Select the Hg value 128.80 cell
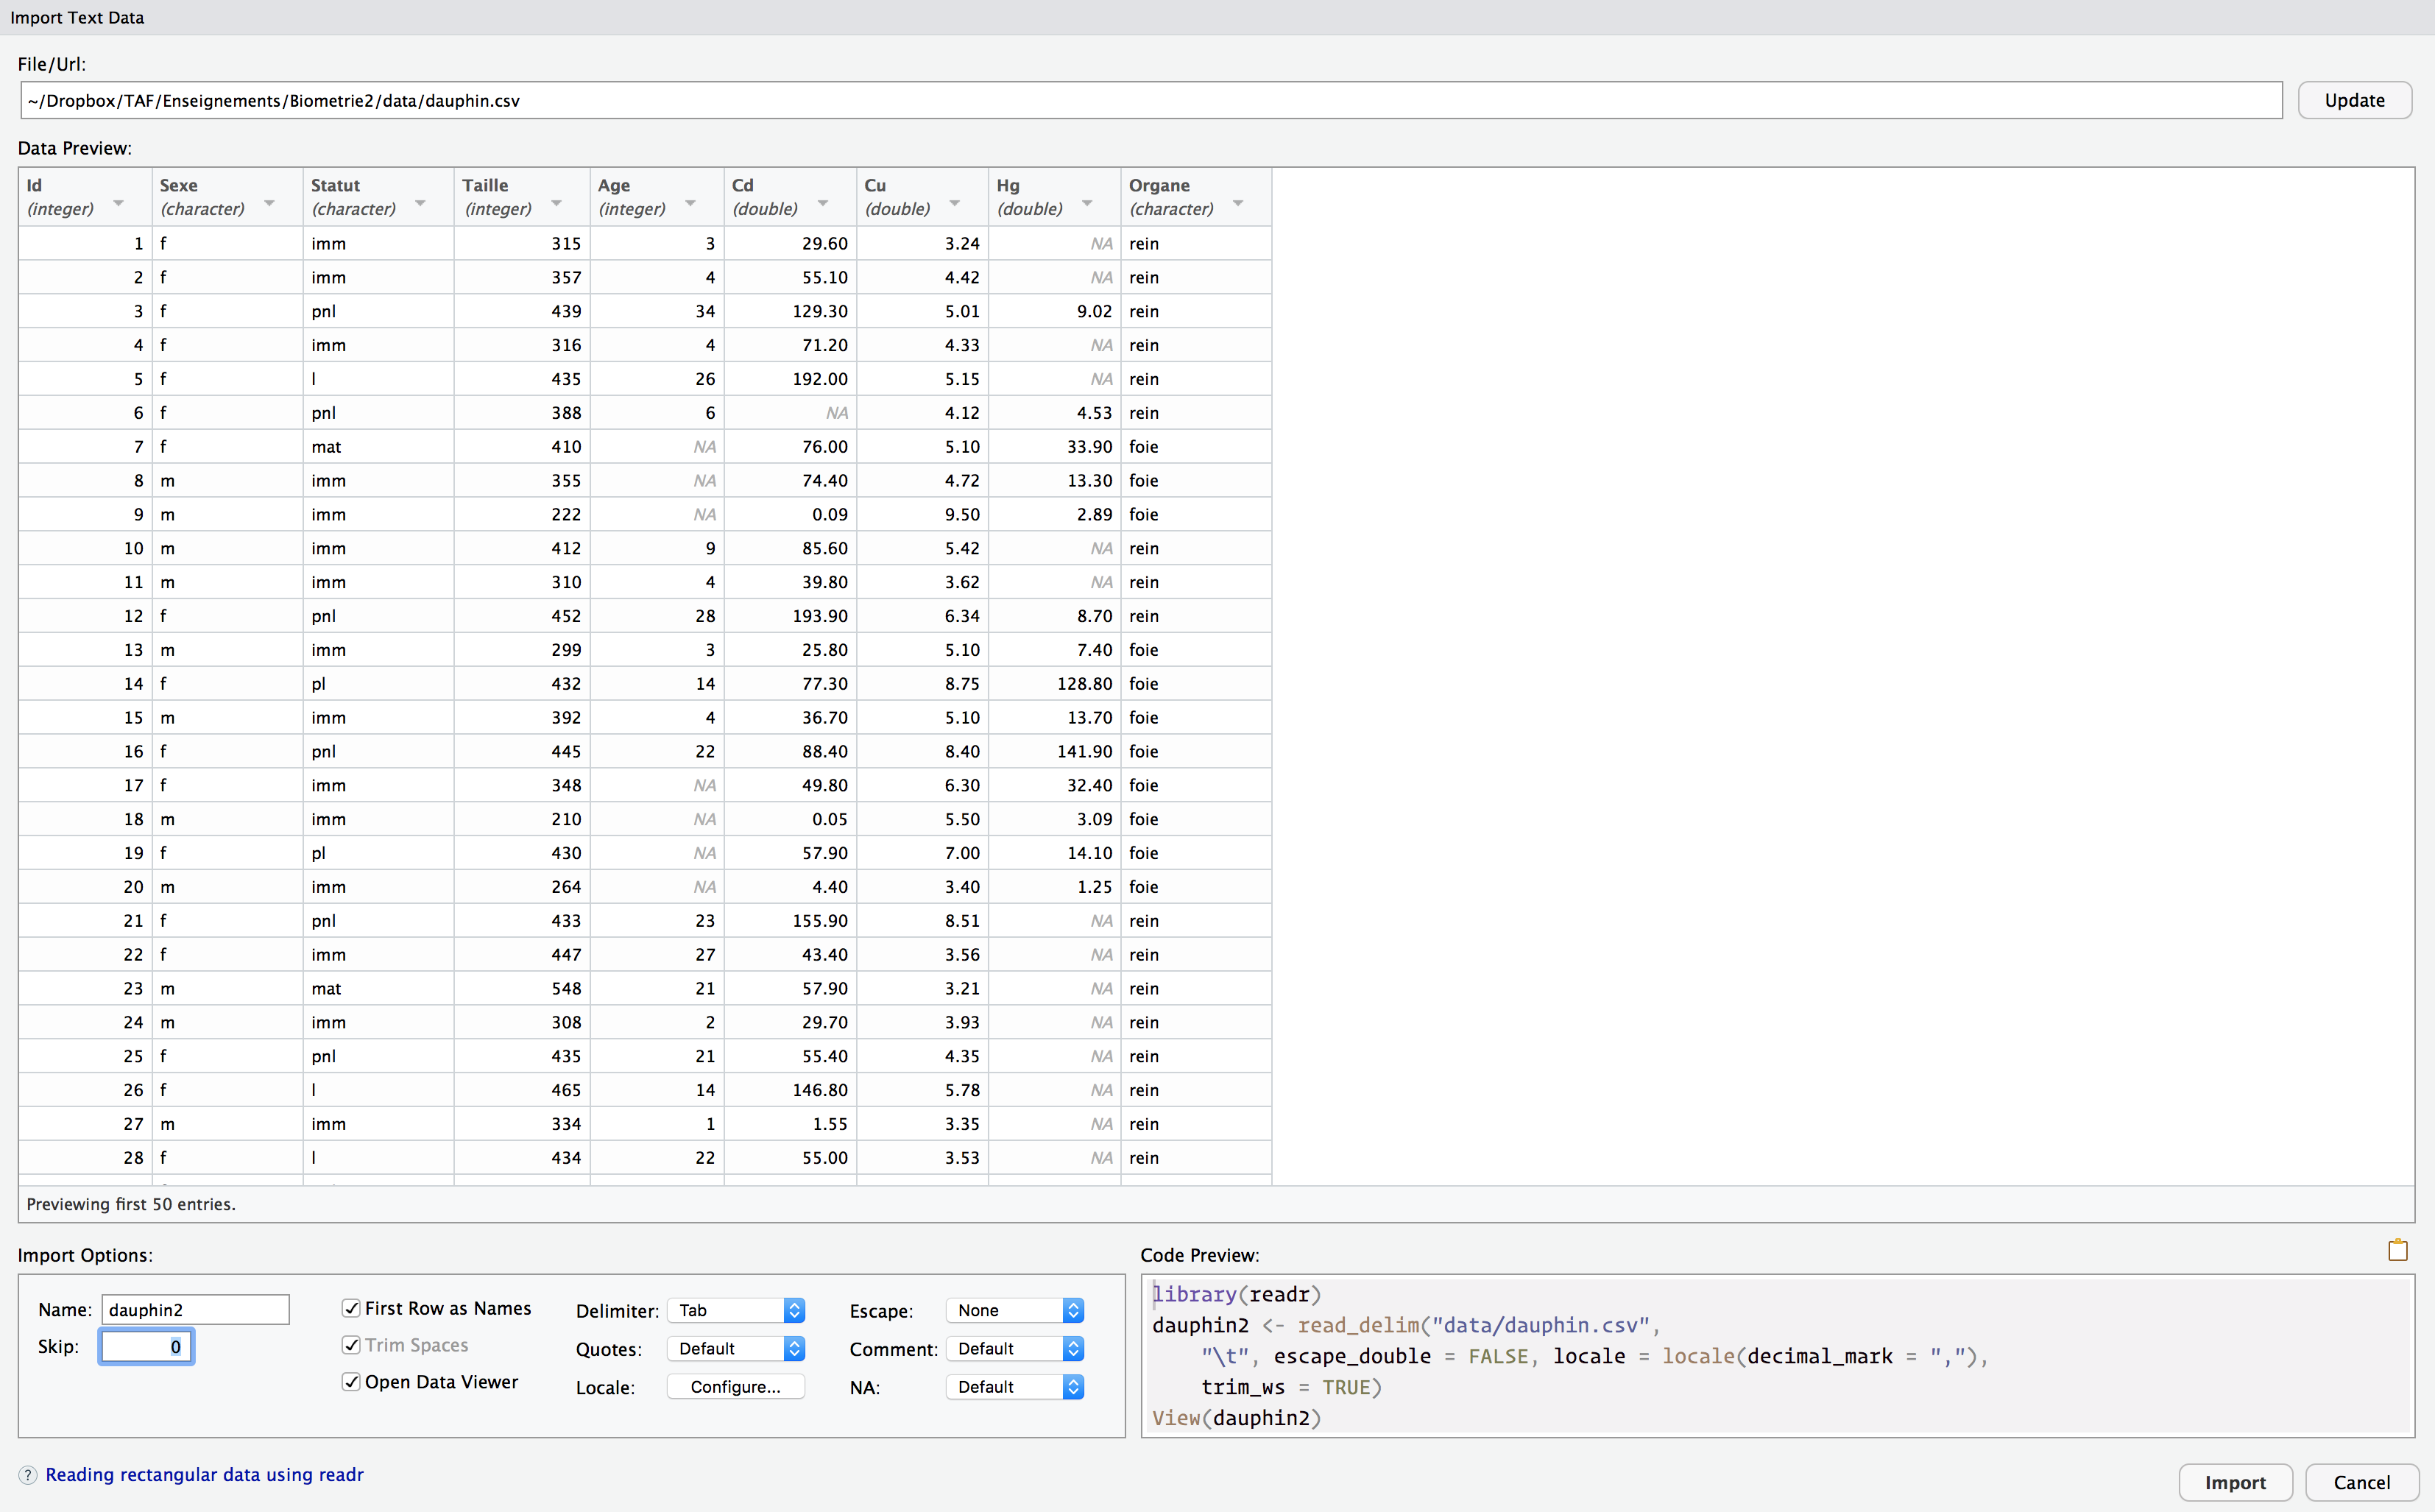The height and width of the screenshot is (1512, 2435). [x=1054, y=683]
